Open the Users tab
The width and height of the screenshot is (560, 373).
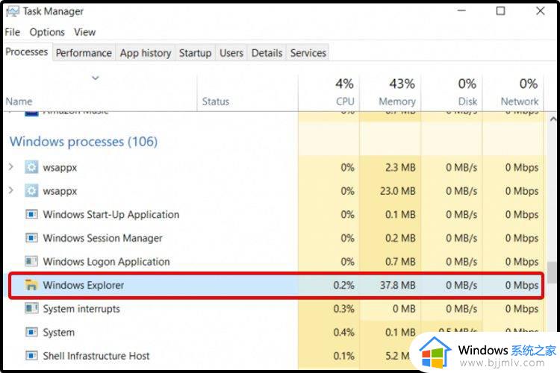[x=231, y=53]
